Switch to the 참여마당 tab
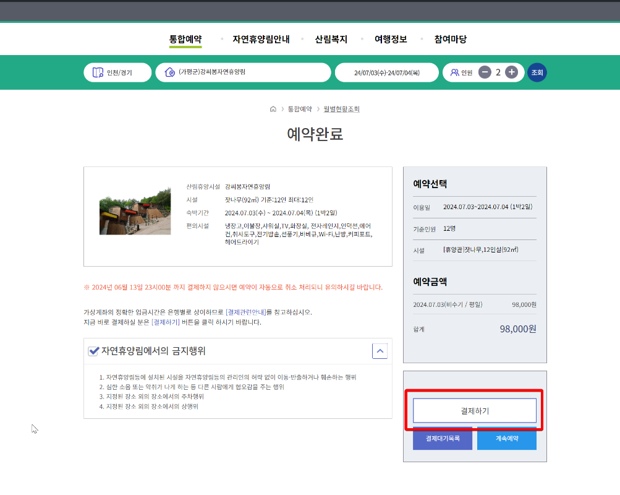 pos(450,38)
